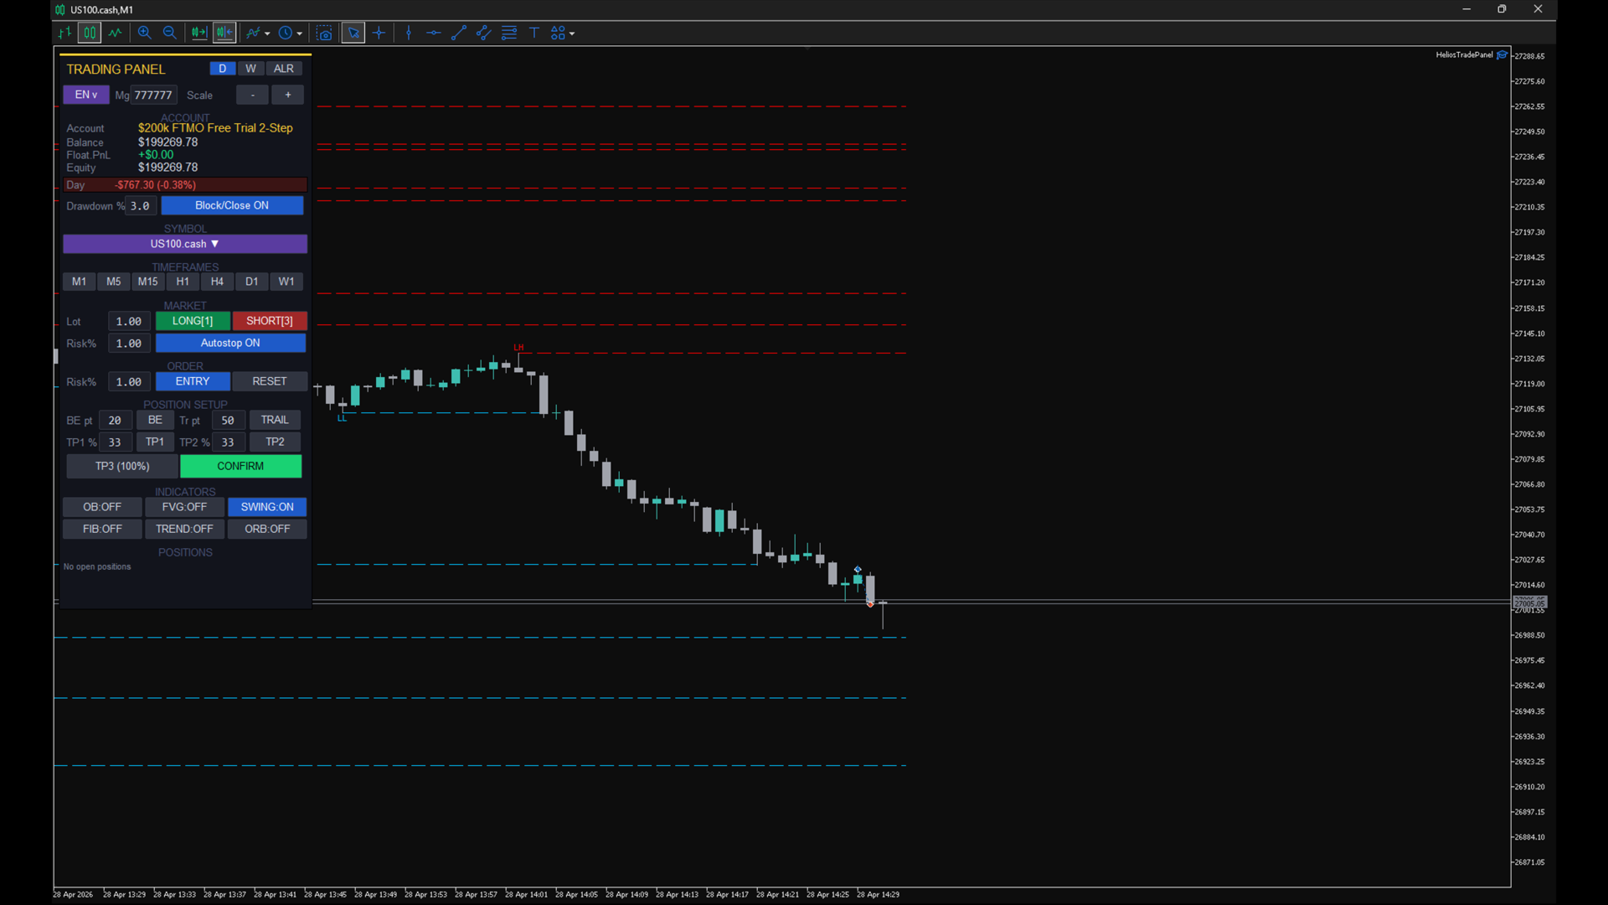Toggle Autostop ON button

[230, 343]
